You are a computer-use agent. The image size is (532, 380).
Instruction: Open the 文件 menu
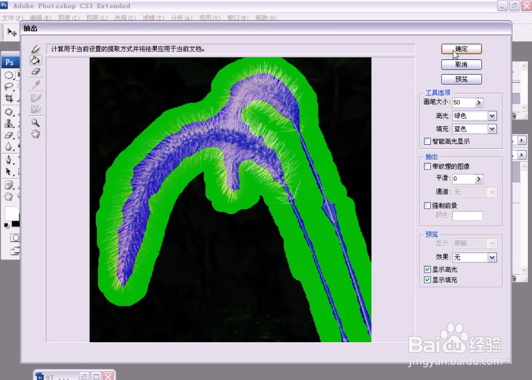(x=12, y=18)
